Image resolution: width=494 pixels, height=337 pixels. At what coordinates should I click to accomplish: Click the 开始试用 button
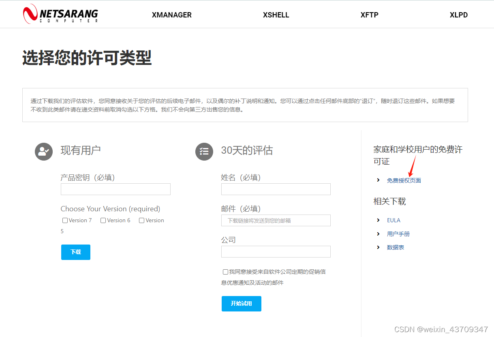tap(242, 304)
